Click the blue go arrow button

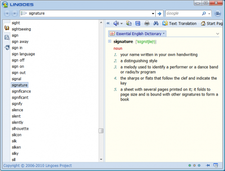point(159,13)
